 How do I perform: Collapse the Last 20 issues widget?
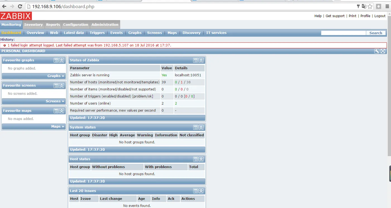pos(201,191)
